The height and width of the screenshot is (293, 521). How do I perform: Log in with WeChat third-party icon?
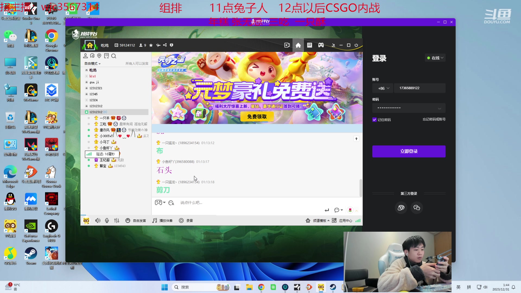417,208
